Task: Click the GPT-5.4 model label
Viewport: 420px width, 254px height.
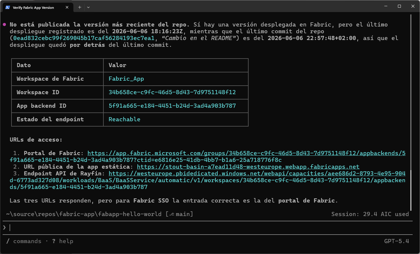Action: [x=396, y=241]
